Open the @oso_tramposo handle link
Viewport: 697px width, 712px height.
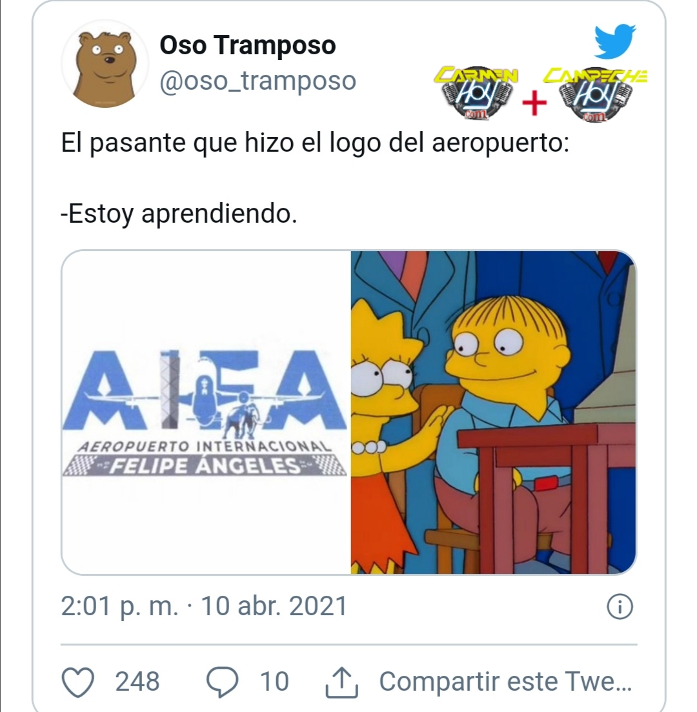point(258,81)
